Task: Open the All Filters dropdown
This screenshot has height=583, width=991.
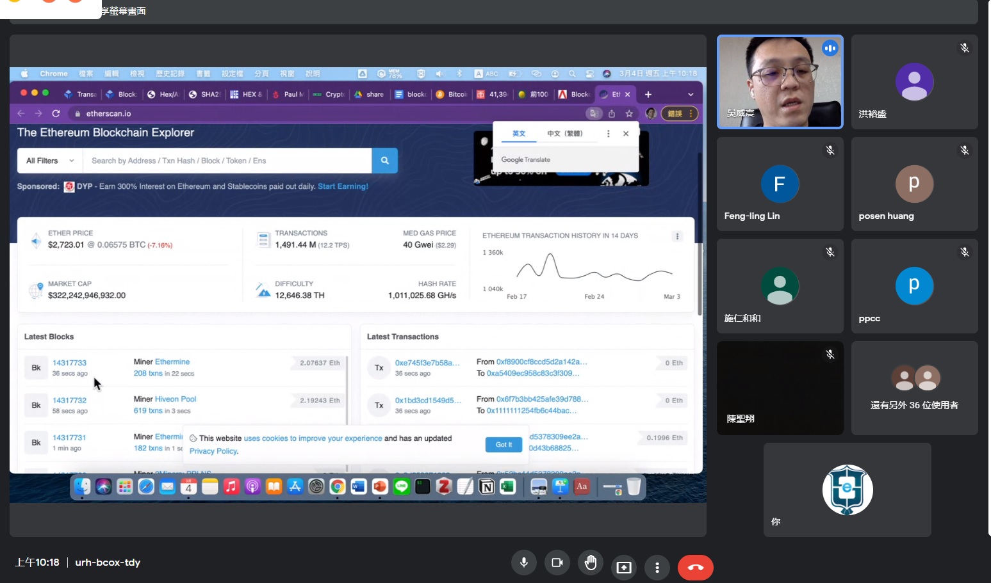Action: [x=50, y=161]
